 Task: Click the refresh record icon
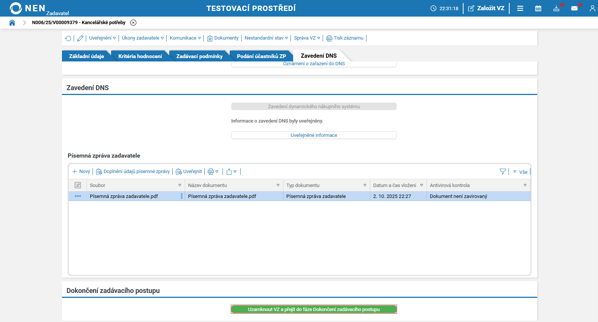[x=68, y=38]
